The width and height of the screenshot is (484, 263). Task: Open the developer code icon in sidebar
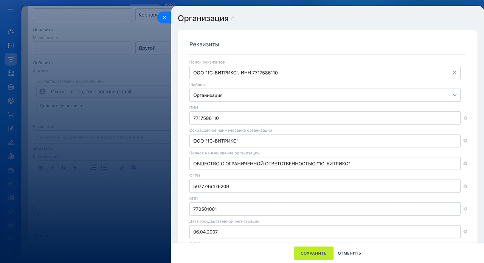click(x=11, y=212)
